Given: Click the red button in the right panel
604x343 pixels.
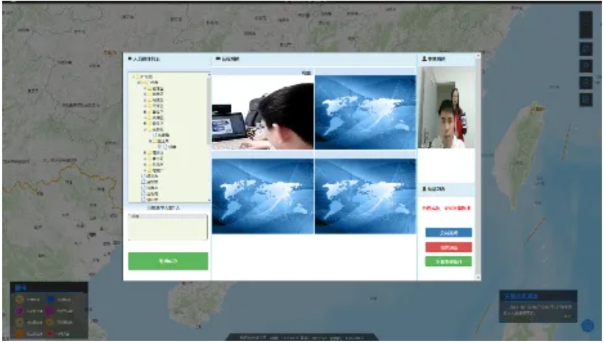Looking at the screenshot, I should [448, 247].
